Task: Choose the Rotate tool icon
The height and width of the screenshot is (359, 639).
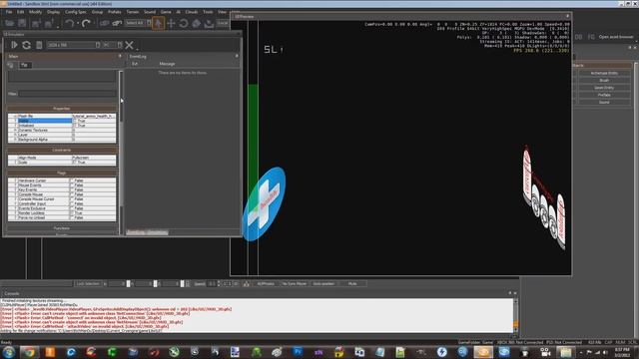Action: tap(184, 23)
